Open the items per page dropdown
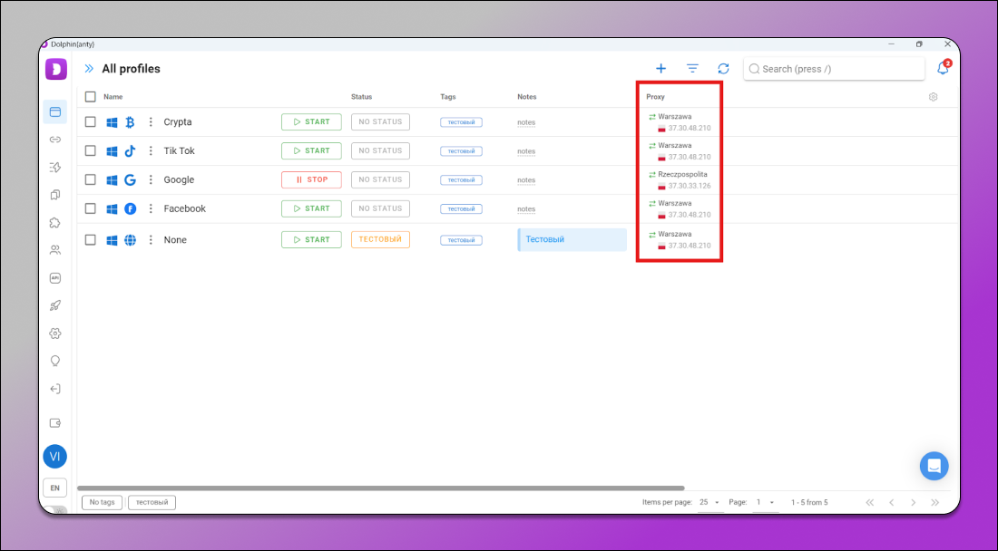This screenshot has height=551, width=998. [x=709, y=502]
